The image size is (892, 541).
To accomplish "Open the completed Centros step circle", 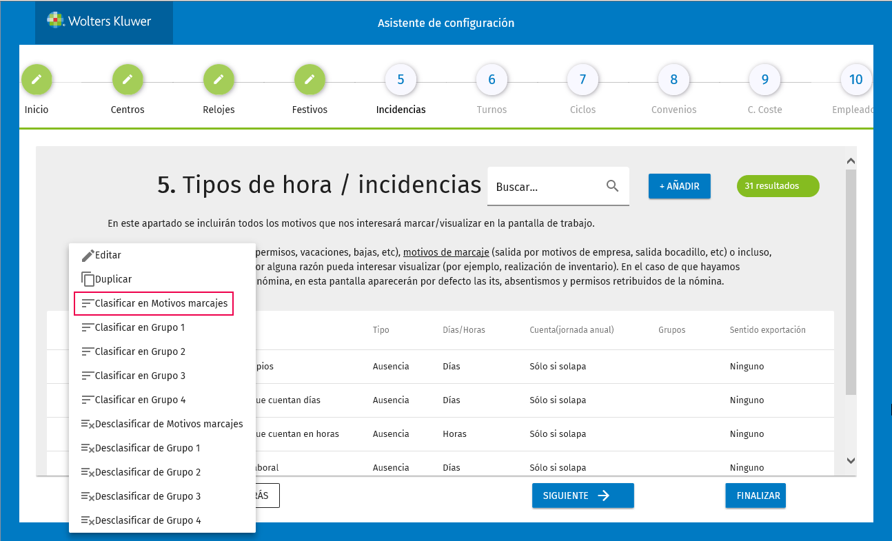I will [x=128, y=79].
